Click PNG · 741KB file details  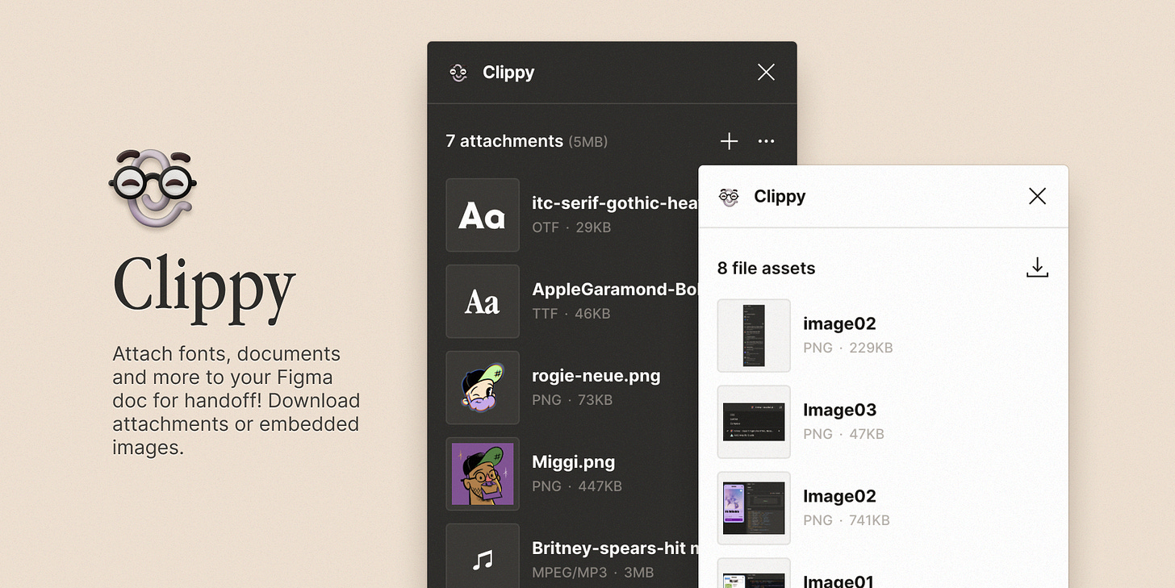847,520
